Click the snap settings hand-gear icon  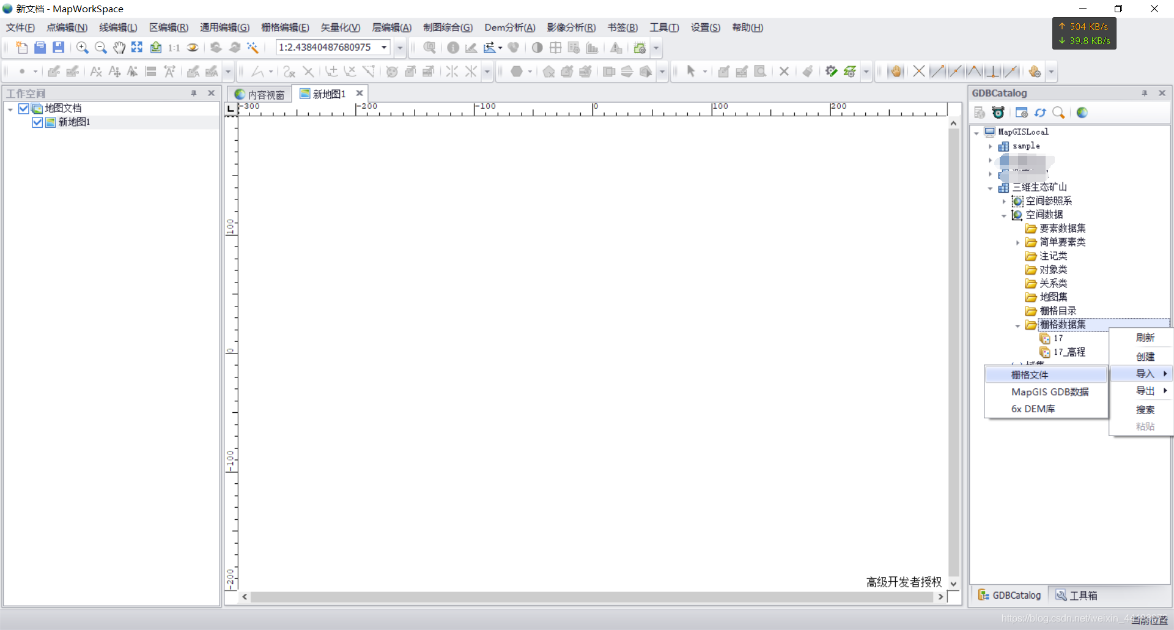(1035, 71)
